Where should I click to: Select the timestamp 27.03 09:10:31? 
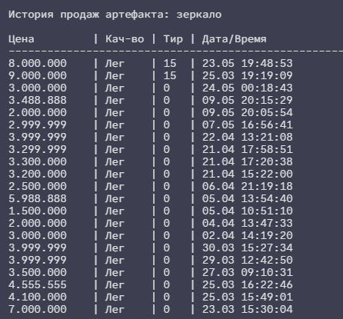pos(247,272)
